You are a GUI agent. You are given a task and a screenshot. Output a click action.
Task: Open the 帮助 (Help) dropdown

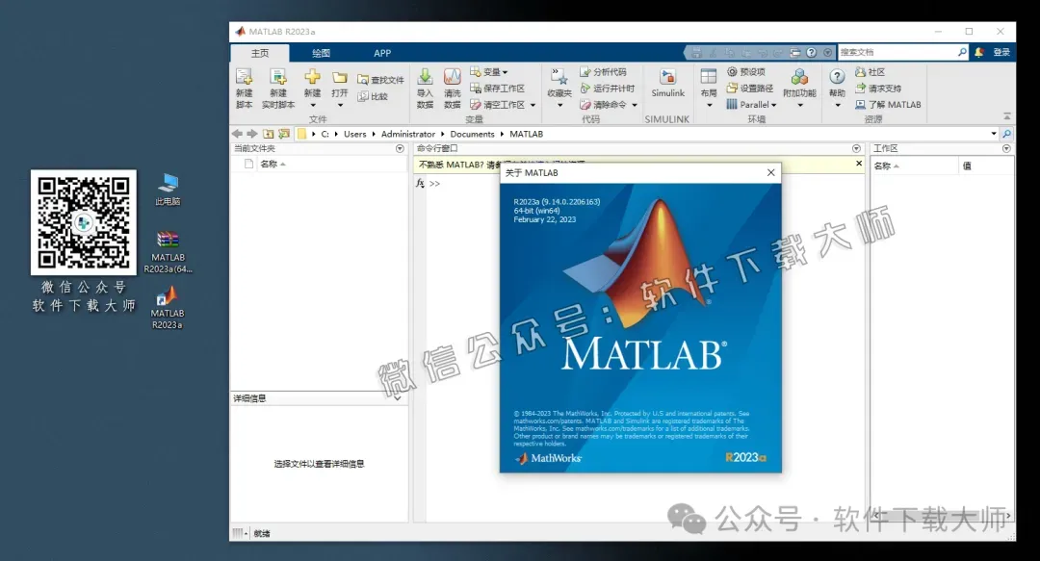click(837, 105)
